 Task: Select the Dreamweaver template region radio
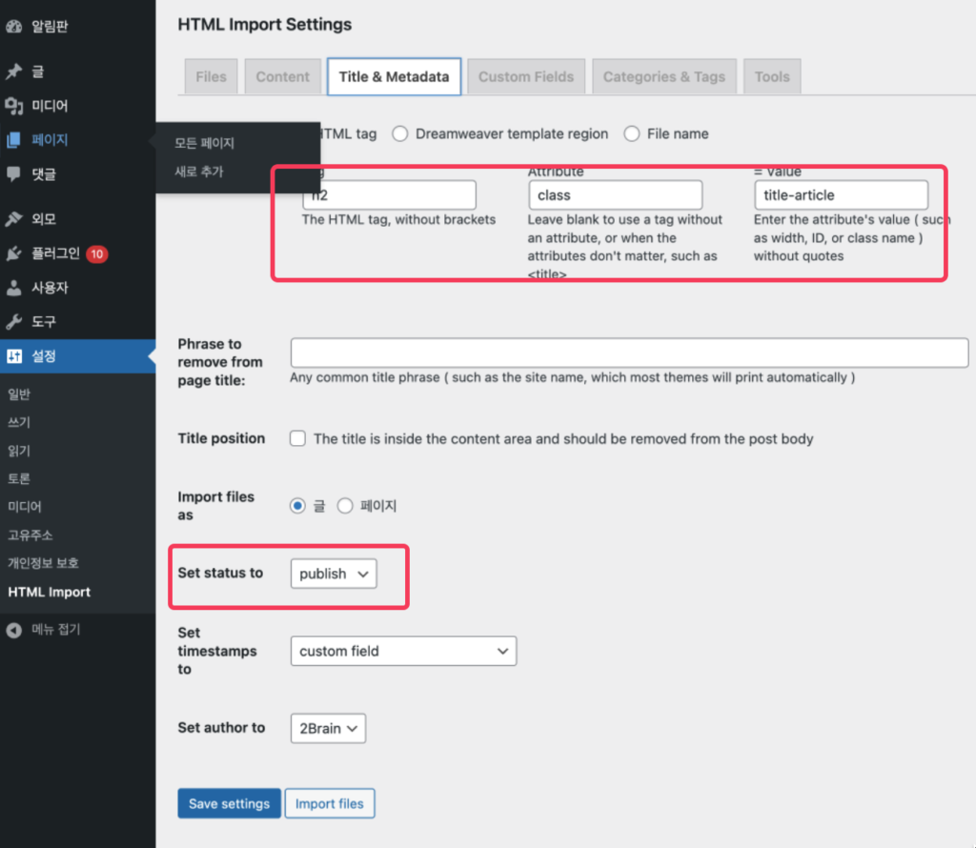(399, 134)
